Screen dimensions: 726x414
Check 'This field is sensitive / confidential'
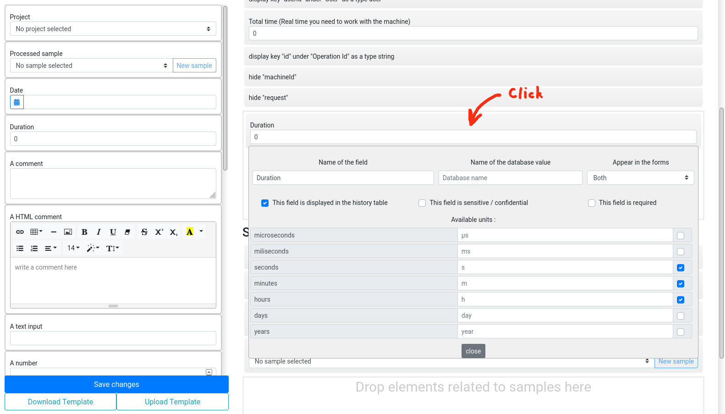click(x=422, y=203)
